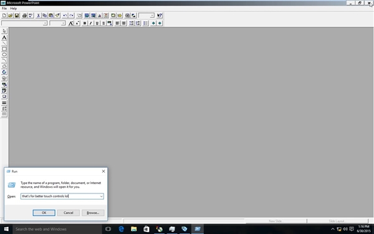Click the Bullets list icon
The height and width of the screenshot is (234, 374).
coord(145,23)
